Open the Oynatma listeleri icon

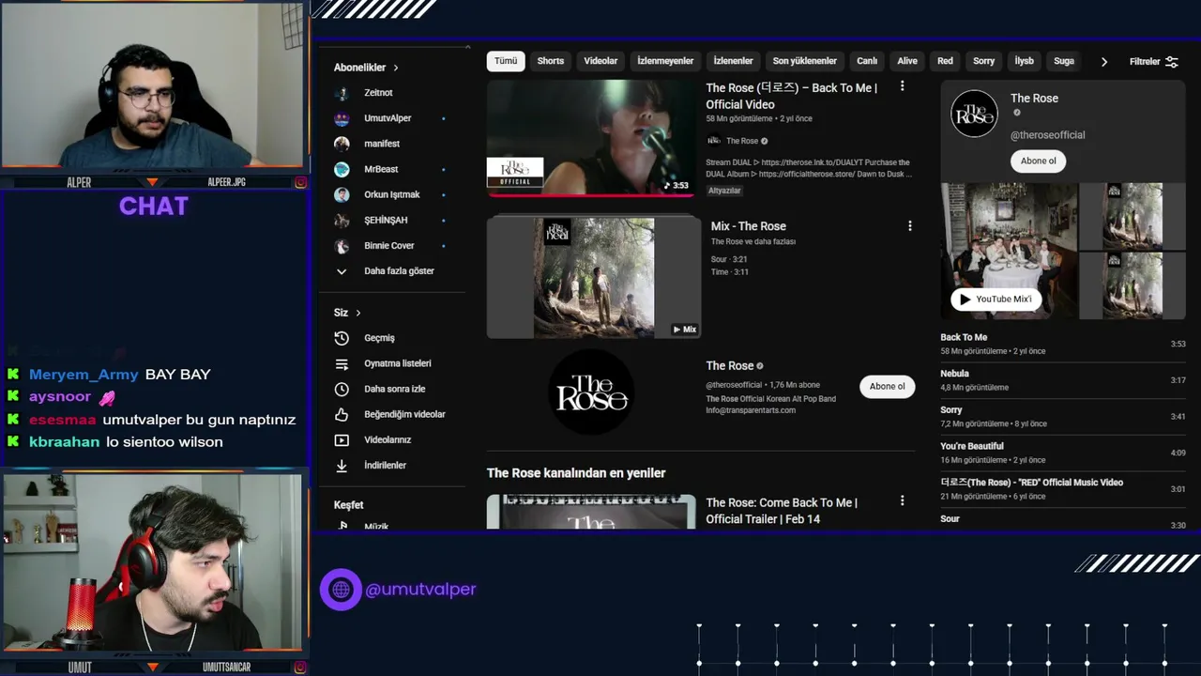pyautogui.click(x=342, y=363)
